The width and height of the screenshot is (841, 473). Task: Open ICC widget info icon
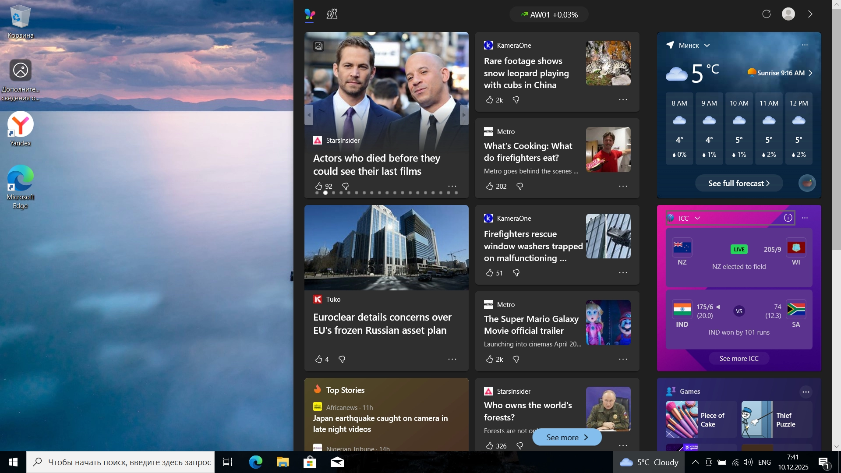click(788, 218)
